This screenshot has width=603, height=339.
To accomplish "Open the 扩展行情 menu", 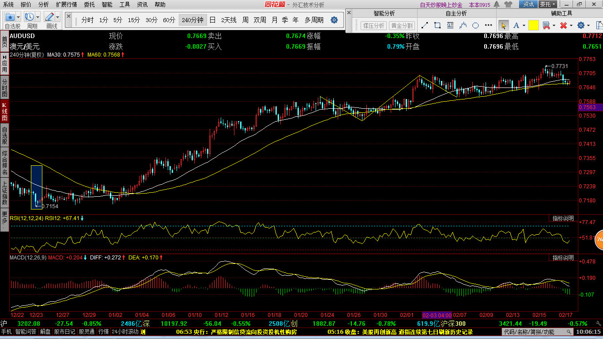I will point(66,4).
